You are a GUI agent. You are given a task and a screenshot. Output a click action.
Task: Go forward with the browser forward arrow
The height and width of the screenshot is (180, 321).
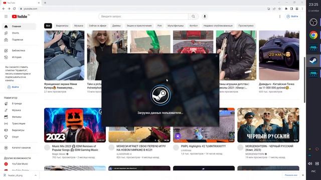[9, 8]
